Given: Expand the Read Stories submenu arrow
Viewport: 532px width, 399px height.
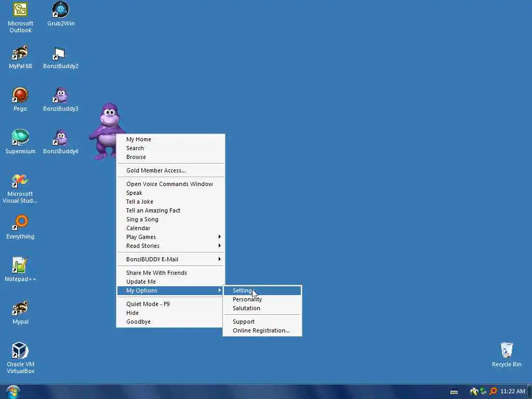Looking at the screenshot, I should tap(220, 245).
